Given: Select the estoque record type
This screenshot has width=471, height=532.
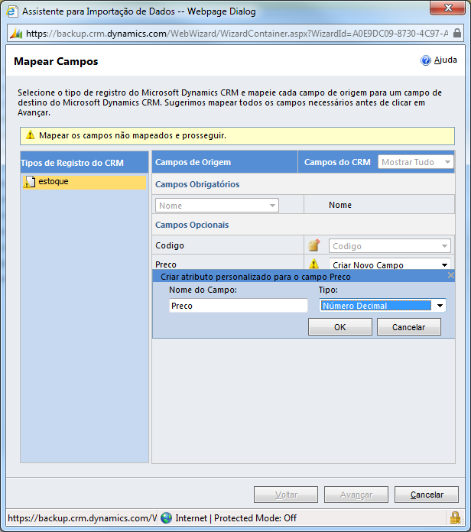Looking at the screenshot, I should (53, 182).
